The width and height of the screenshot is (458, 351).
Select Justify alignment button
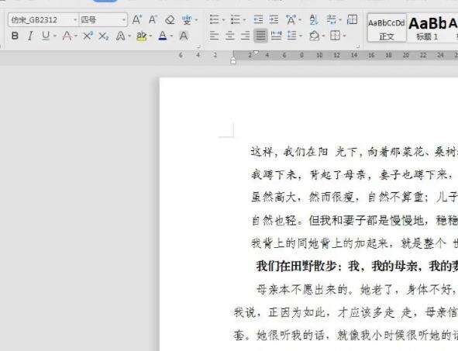[260, 36]
